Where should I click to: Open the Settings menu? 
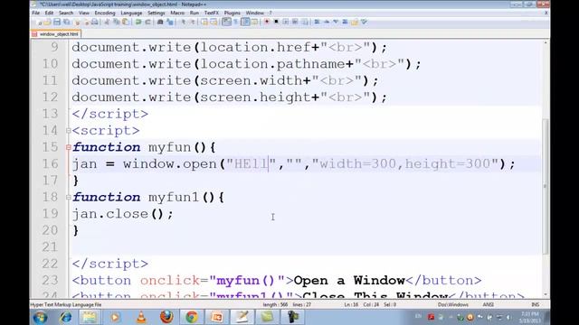[157, 13]
